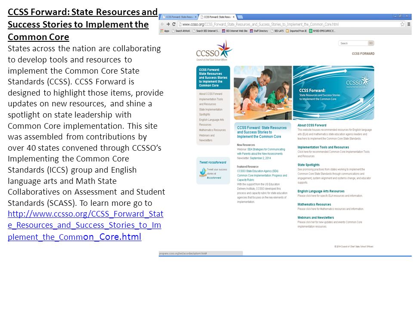413x310 pixels.
Task: Click Webinars and Newsletters heading in main content
Action: tap(315, 217)
